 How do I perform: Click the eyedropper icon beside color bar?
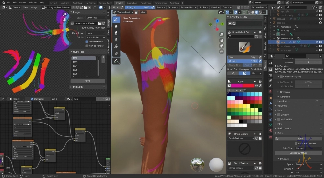pos(260,86)
